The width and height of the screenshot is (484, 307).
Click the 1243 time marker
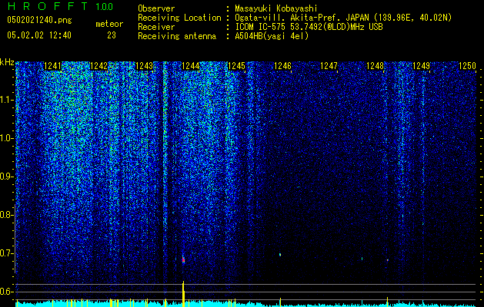[x=145, y=66]
